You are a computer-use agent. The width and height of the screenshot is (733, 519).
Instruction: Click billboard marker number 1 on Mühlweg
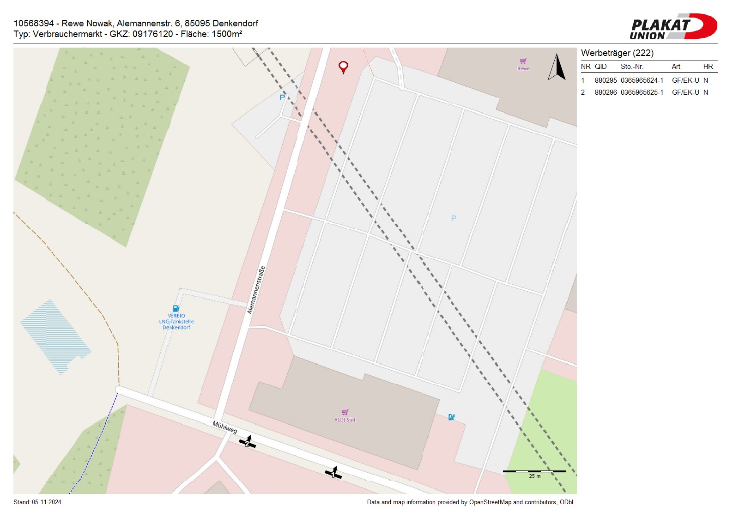pyautogui.click(x=333, y=473)
